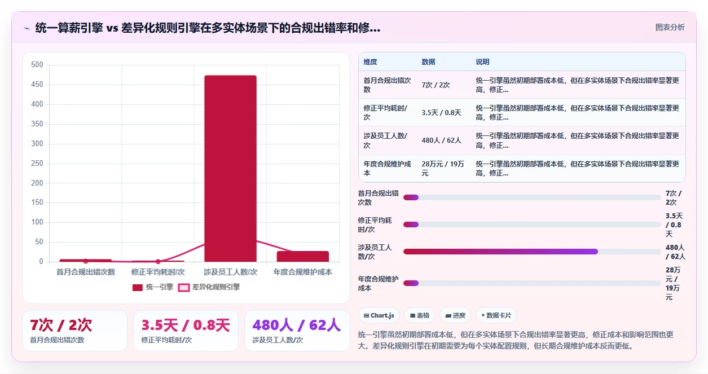The width and height of the screenshot is (708, 374).
Task: Click the 修正平均耗时/次 progress bar
Action: click(532, 225)
